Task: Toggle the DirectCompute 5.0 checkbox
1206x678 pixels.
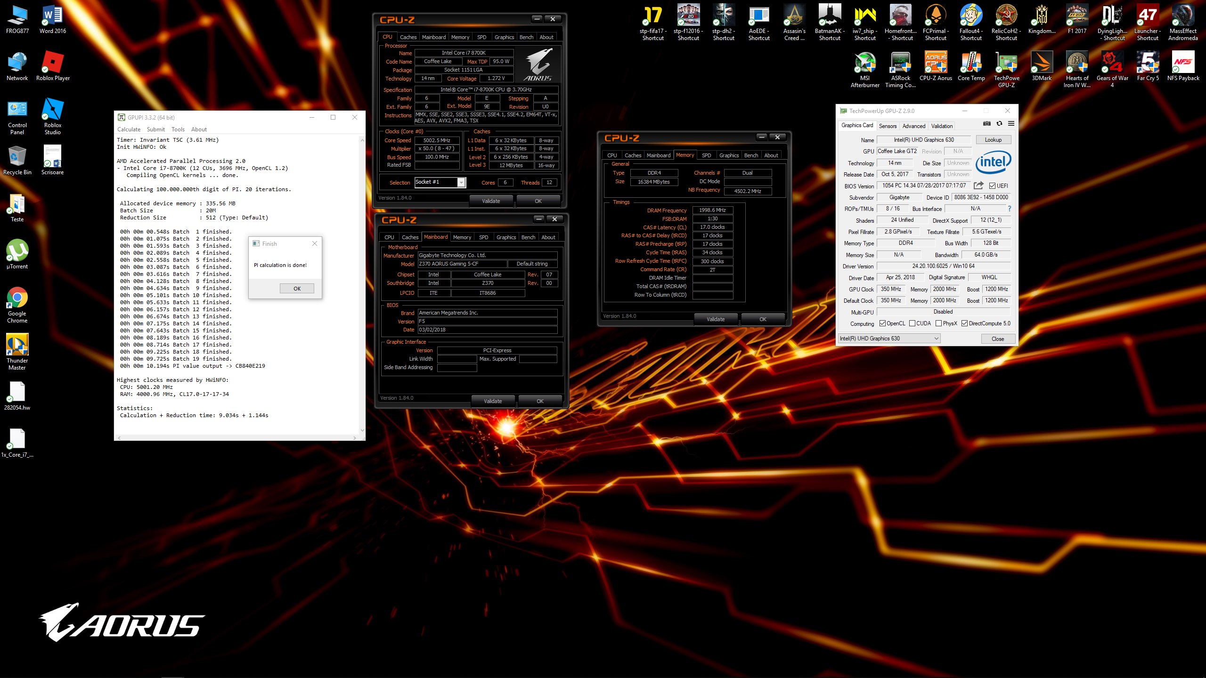Action: coord(964,323)
